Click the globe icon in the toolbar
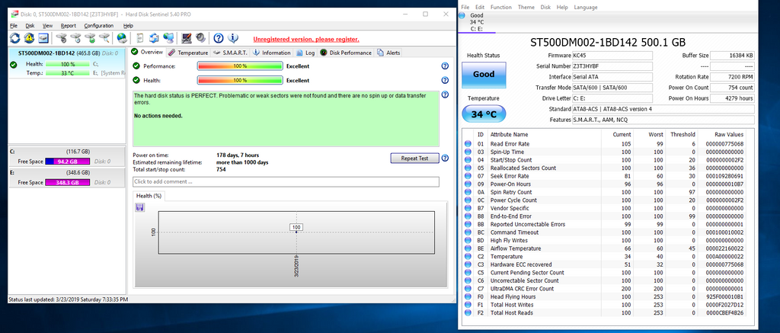780x333 pixels. coord(122,38)
